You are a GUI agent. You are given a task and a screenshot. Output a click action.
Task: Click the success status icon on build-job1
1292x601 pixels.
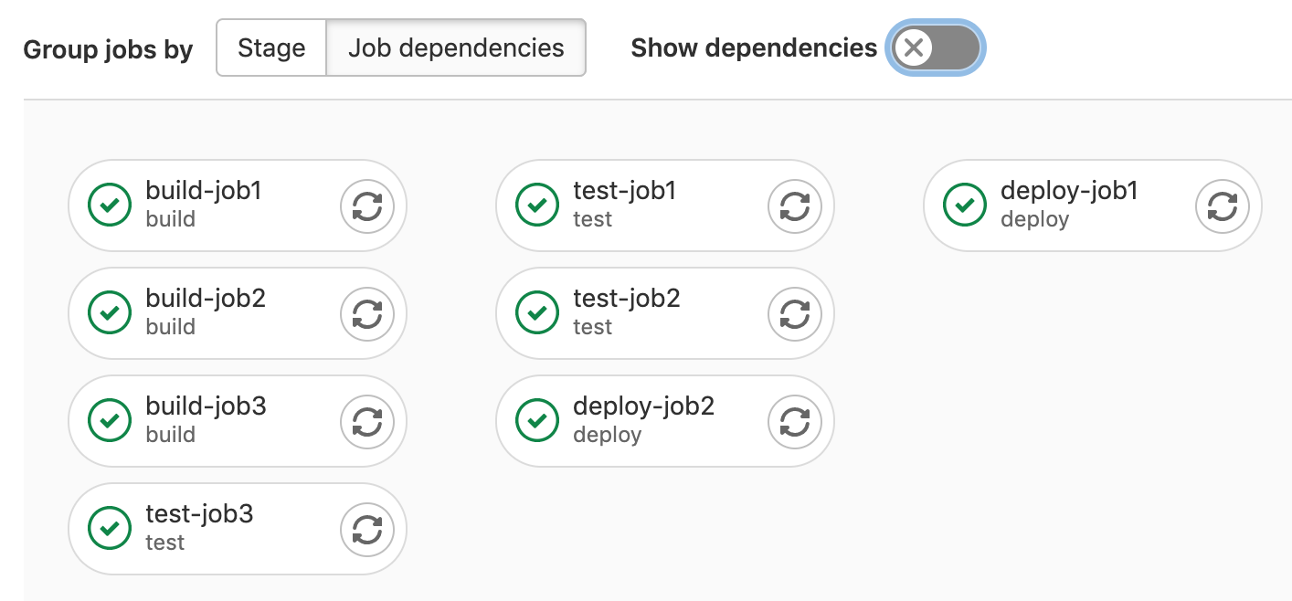pos(110,206)
